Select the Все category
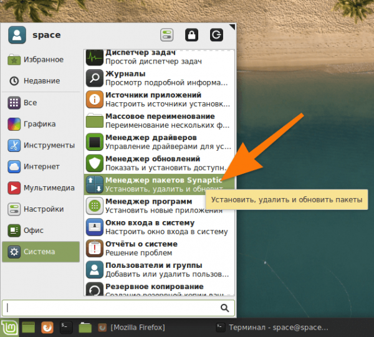The width and height of the screenshot is (374, 337). [x=41, y=103]
